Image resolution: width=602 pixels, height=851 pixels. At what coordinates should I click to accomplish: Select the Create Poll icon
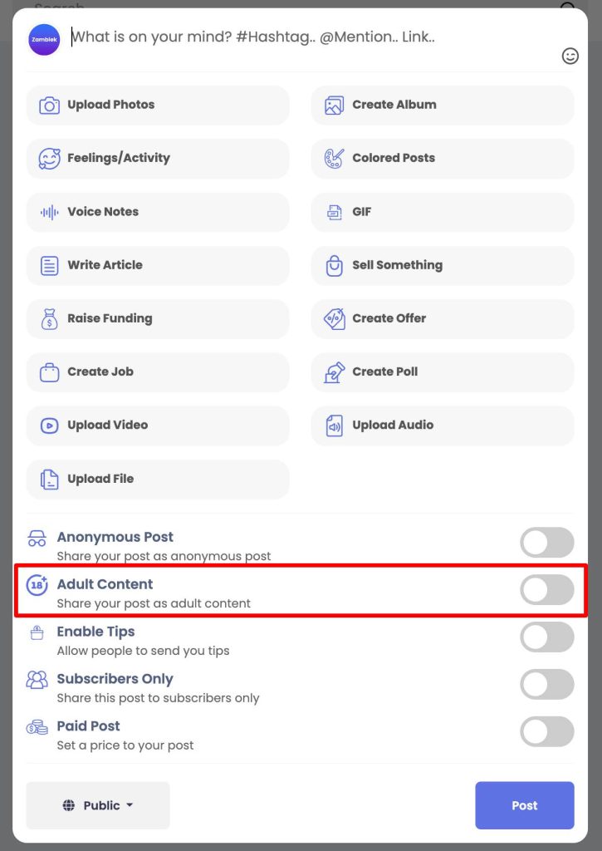tap(334, 372)
